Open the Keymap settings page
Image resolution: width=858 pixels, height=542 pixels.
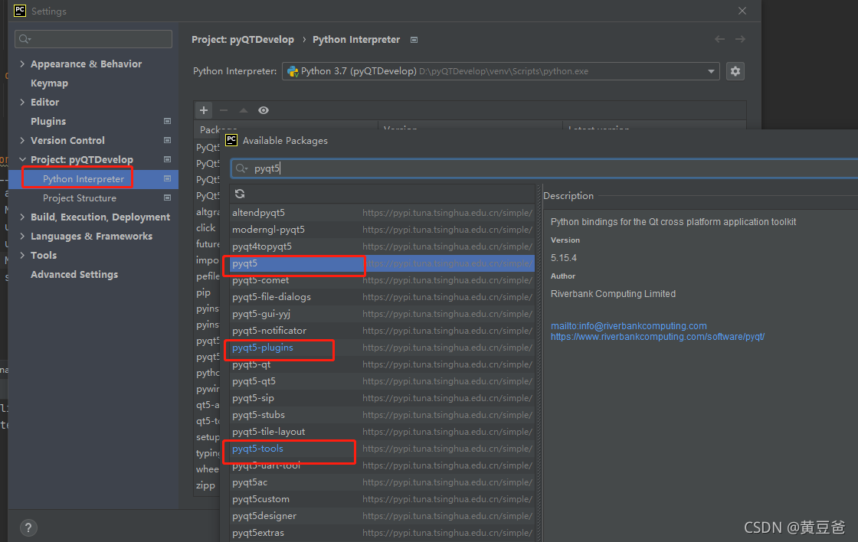click(x=49, y=83)
